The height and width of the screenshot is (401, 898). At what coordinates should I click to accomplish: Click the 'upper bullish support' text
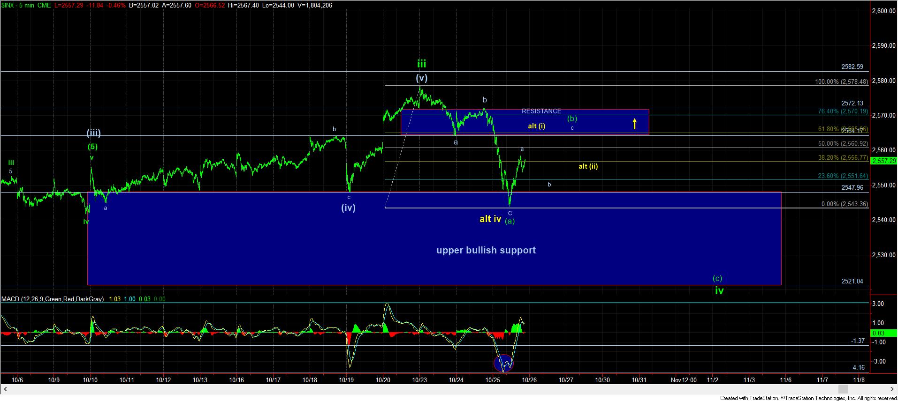[x=486, y=250]
